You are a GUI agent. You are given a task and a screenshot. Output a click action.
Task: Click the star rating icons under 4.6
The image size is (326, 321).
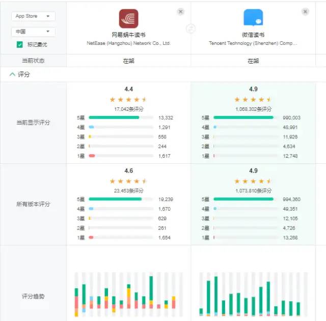click(x=128, y=181)
